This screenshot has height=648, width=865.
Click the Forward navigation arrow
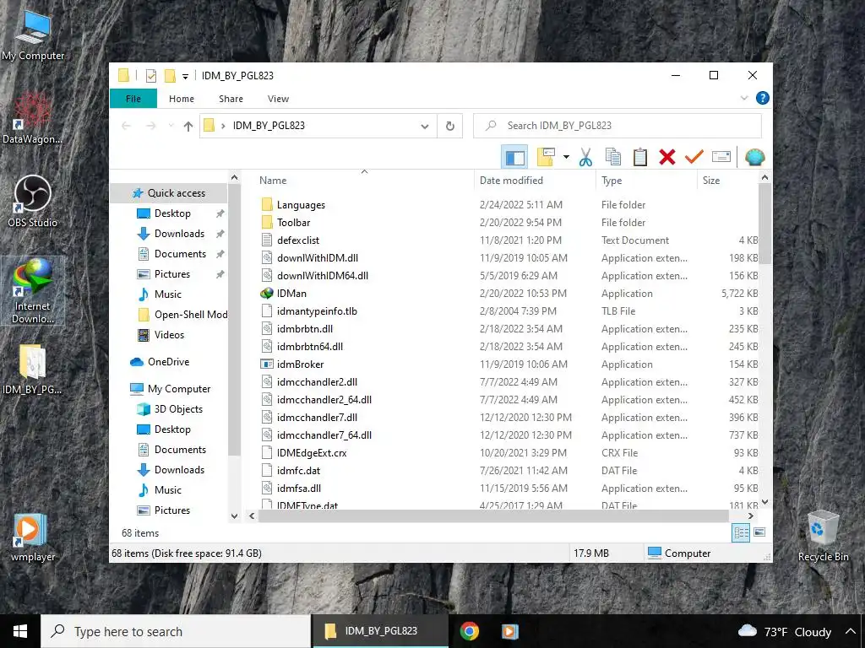[151, 126]
